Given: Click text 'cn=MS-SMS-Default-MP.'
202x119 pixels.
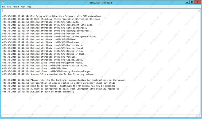Looking at the screenshot, I should tap(67, 34).
